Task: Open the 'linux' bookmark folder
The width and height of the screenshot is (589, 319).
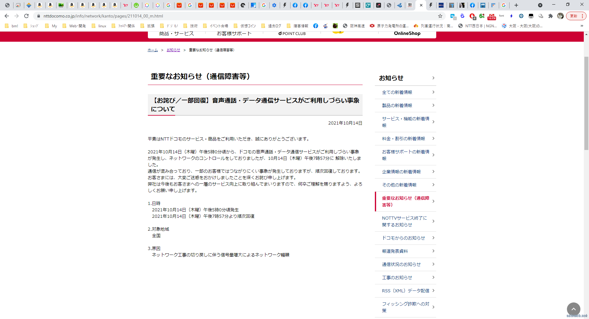Action: (x=99, y=26)
